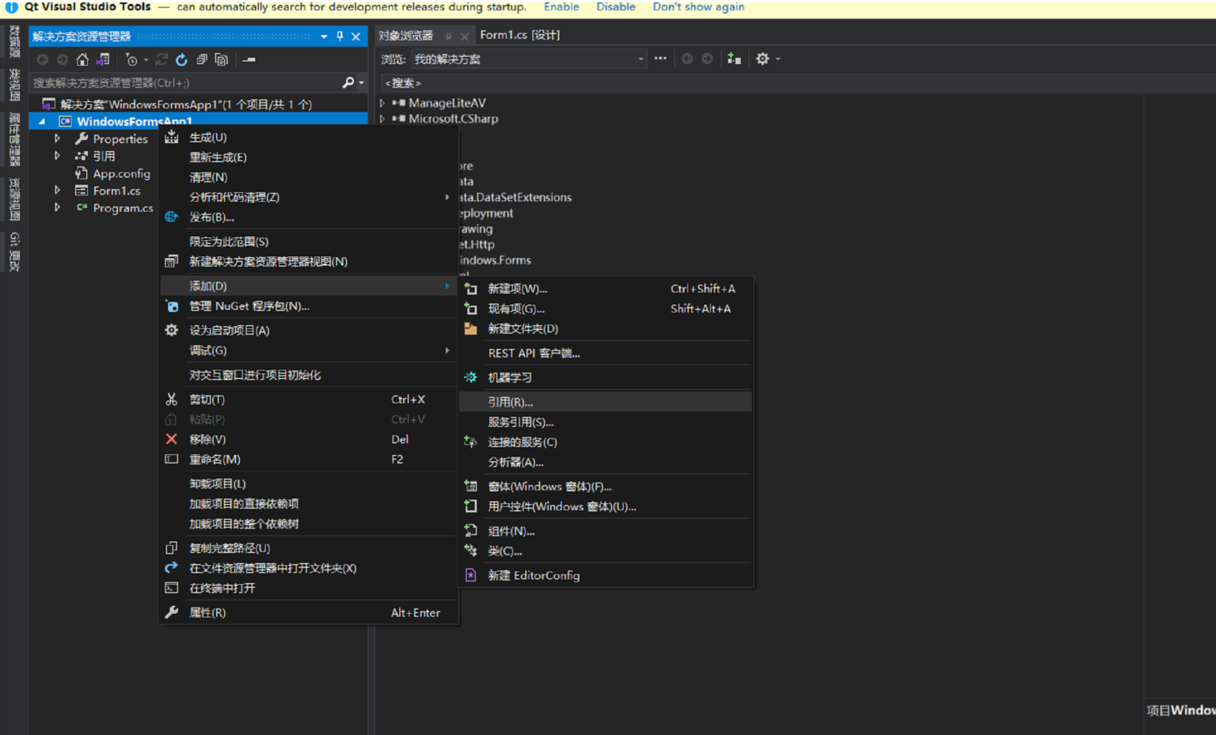
Task: Click the folder icon for 新建文件夹(D)
Action: (x=471, y=328)
